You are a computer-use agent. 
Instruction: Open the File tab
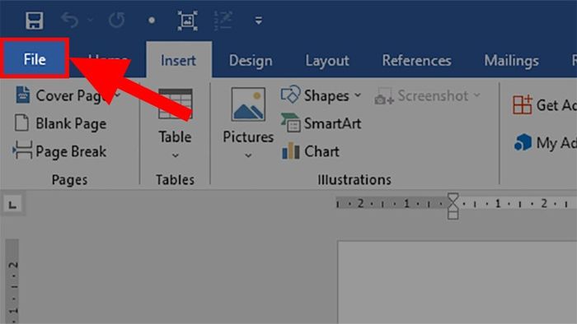35,59
